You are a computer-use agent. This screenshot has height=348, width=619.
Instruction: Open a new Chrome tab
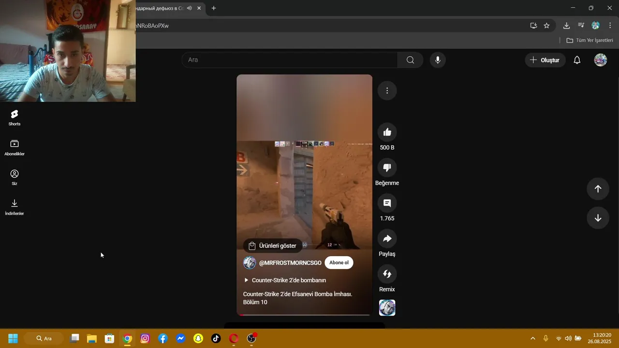coord(214,8)
